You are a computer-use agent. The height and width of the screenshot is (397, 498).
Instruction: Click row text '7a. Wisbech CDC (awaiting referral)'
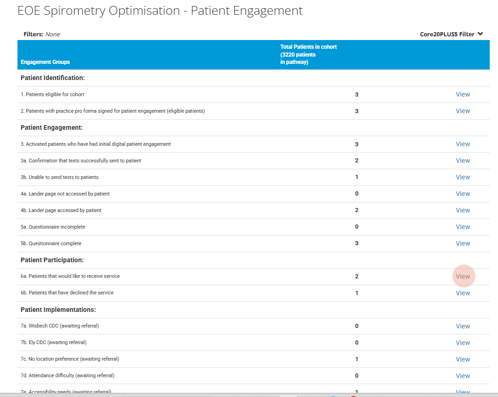[x=60, y=326]
